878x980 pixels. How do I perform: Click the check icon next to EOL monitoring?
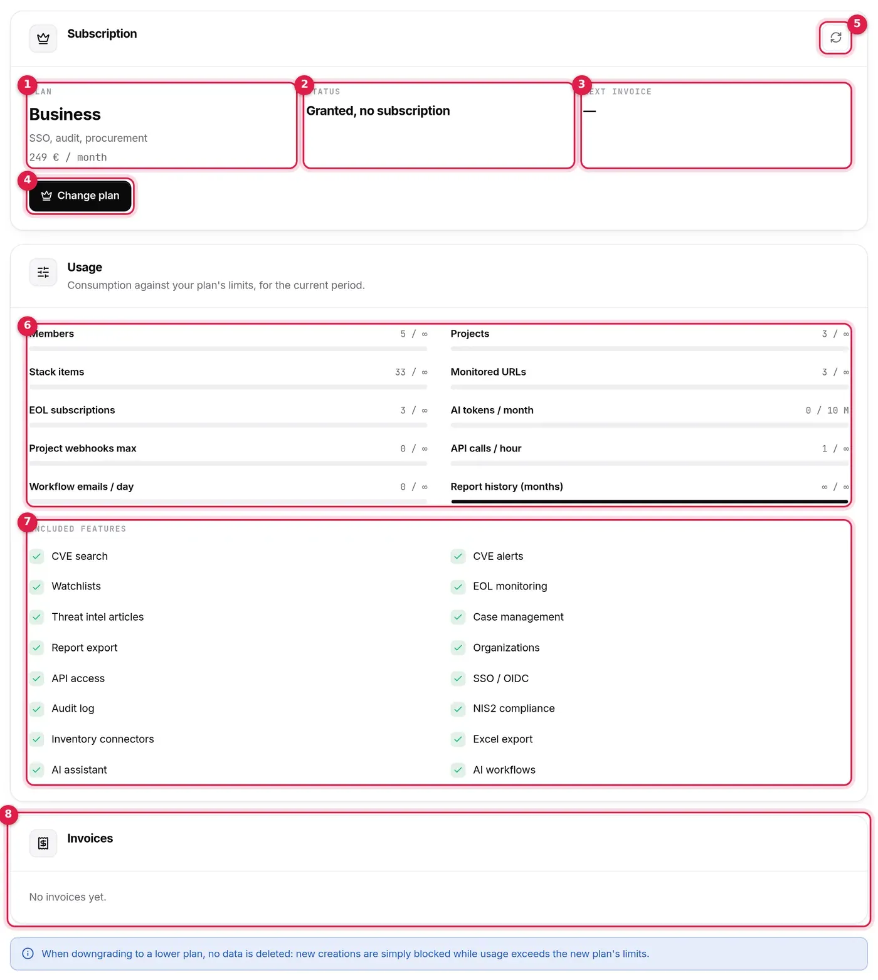click(458, 587)
